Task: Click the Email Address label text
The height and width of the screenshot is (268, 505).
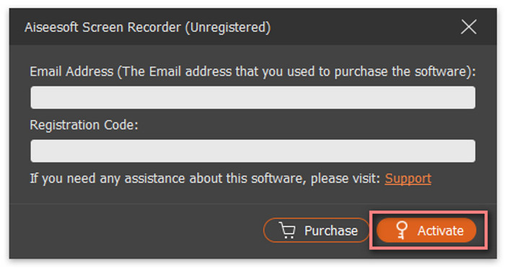Action: (71, 71)
